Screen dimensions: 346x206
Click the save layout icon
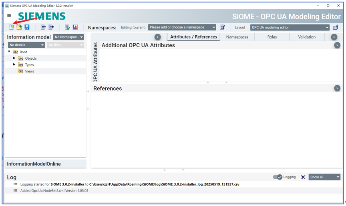click(336, 27)
